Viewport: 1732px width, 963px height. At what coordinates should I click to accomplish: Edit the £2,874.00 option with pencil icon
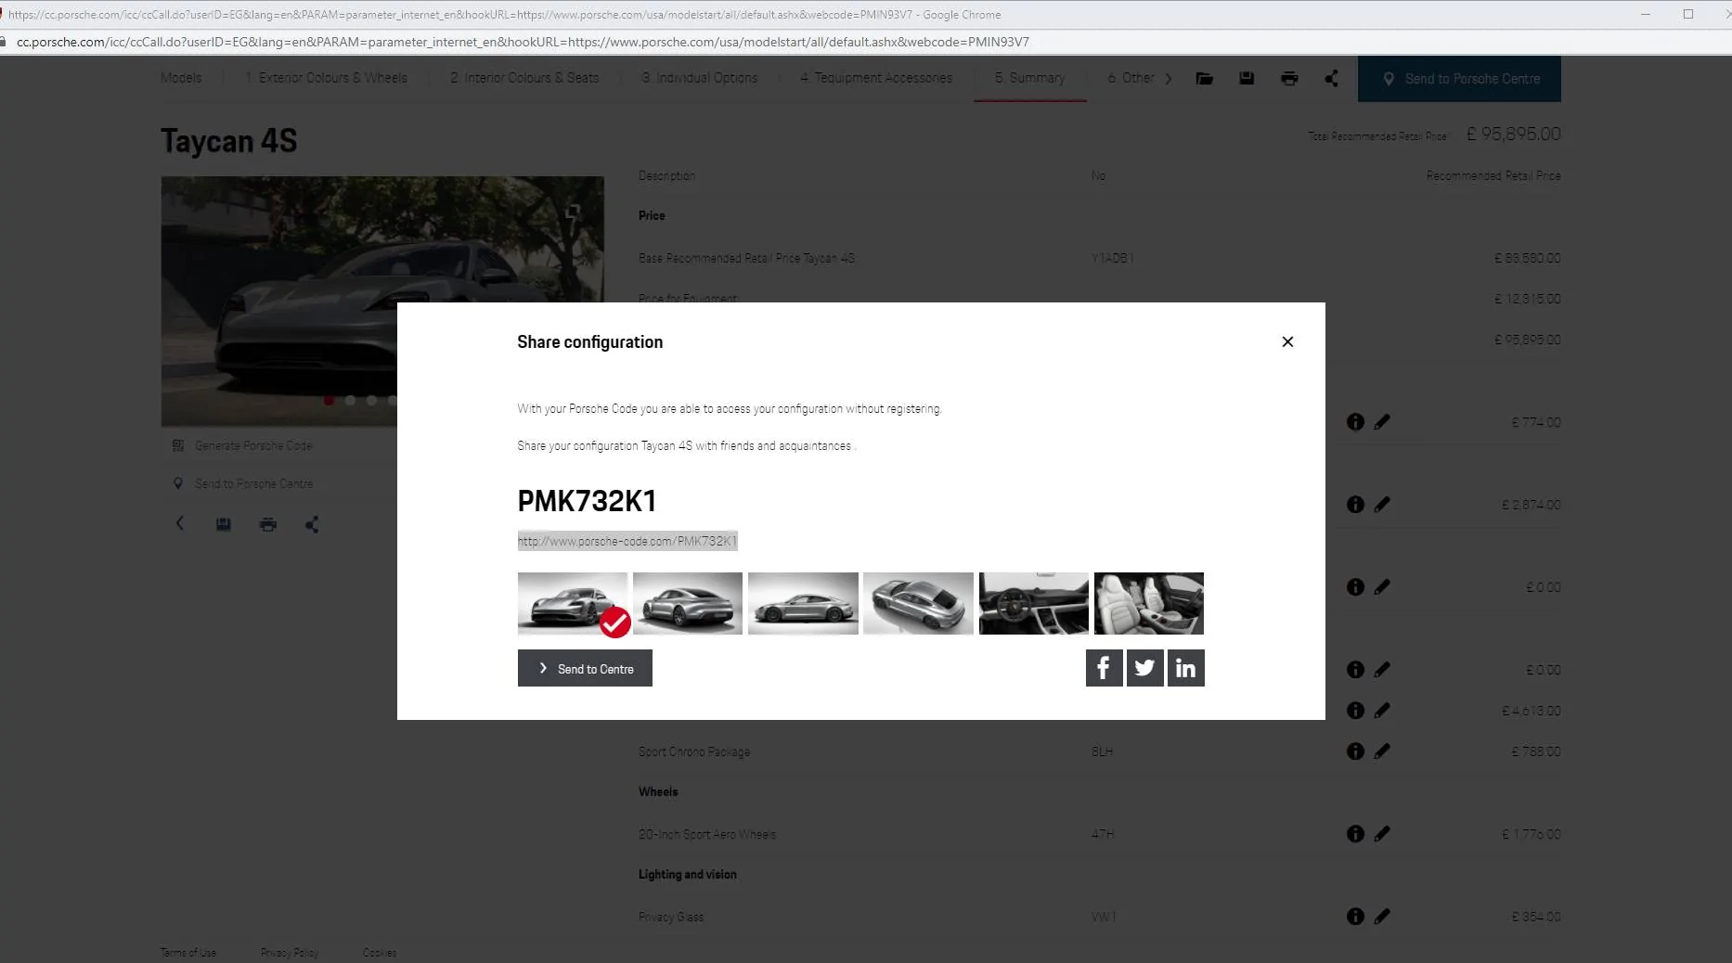point(1382,505)
